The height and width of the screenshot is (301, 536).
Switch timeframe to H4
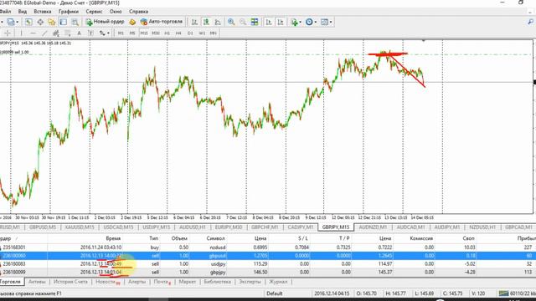(178, 33)
